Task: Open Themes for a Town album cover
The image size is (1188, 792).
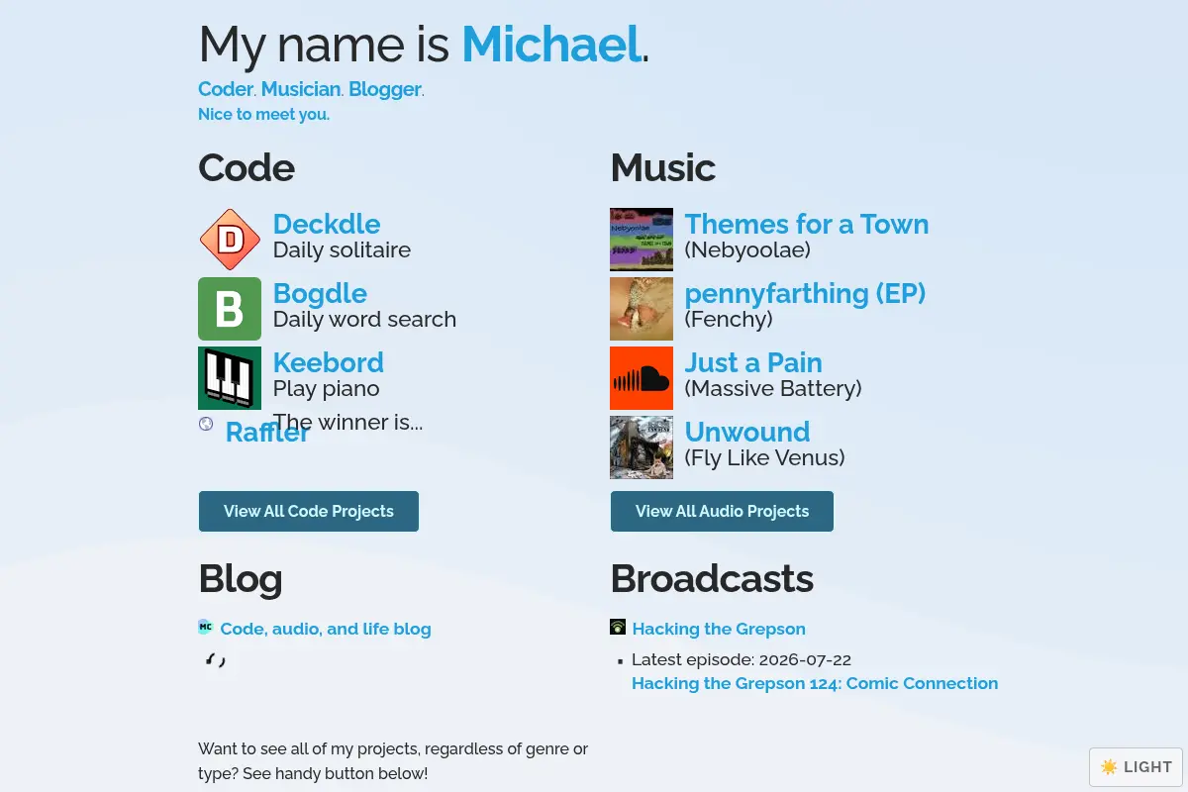Action: (x=642, y=240)
